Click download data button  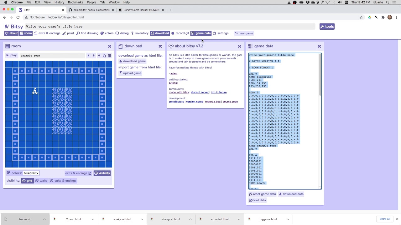coord(291,194)
